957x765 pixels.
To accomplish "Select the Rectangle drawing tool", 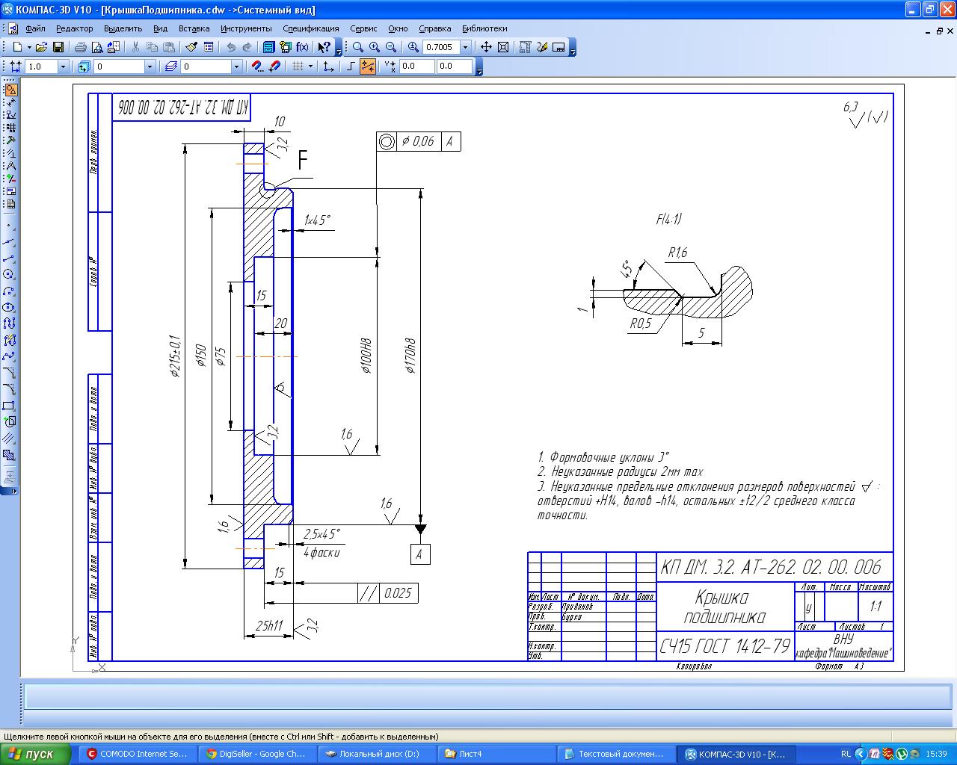I will point(9,406).
